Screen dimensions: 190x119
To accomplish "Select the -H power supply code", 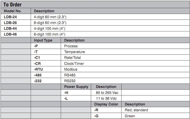I will (x=67, y=92).
